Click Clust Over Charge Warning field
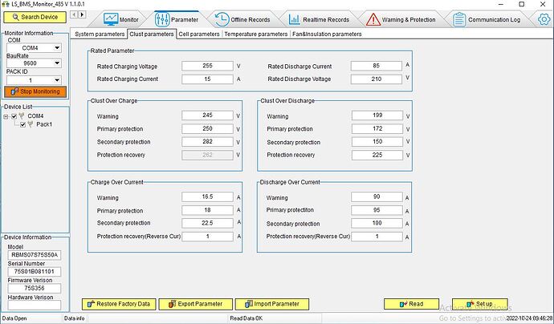 point(207,115)
